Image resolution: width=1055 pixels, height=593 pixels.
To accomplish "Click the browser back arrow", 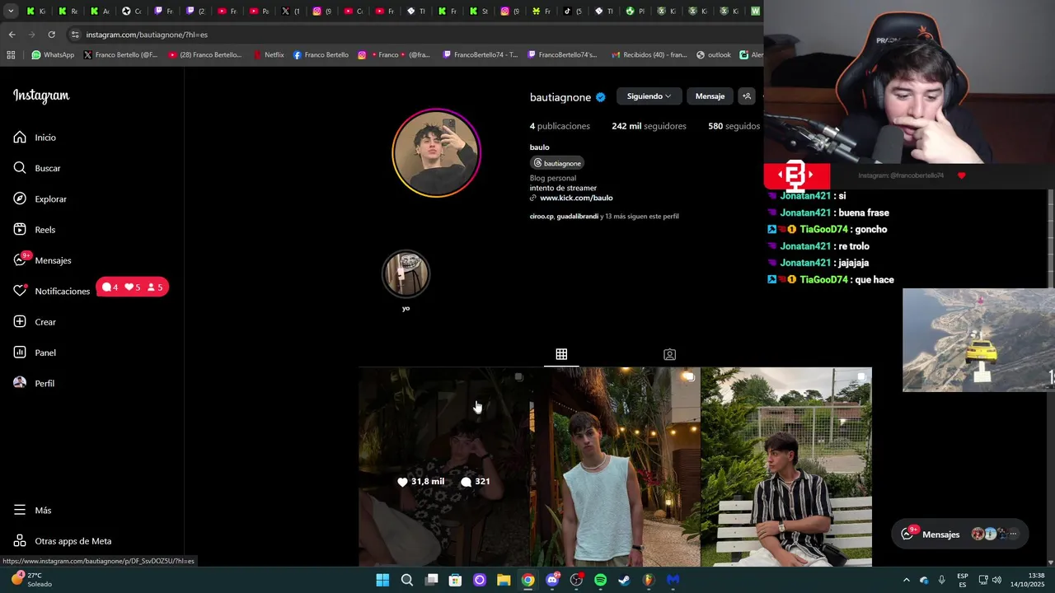I will coord(12,35).
